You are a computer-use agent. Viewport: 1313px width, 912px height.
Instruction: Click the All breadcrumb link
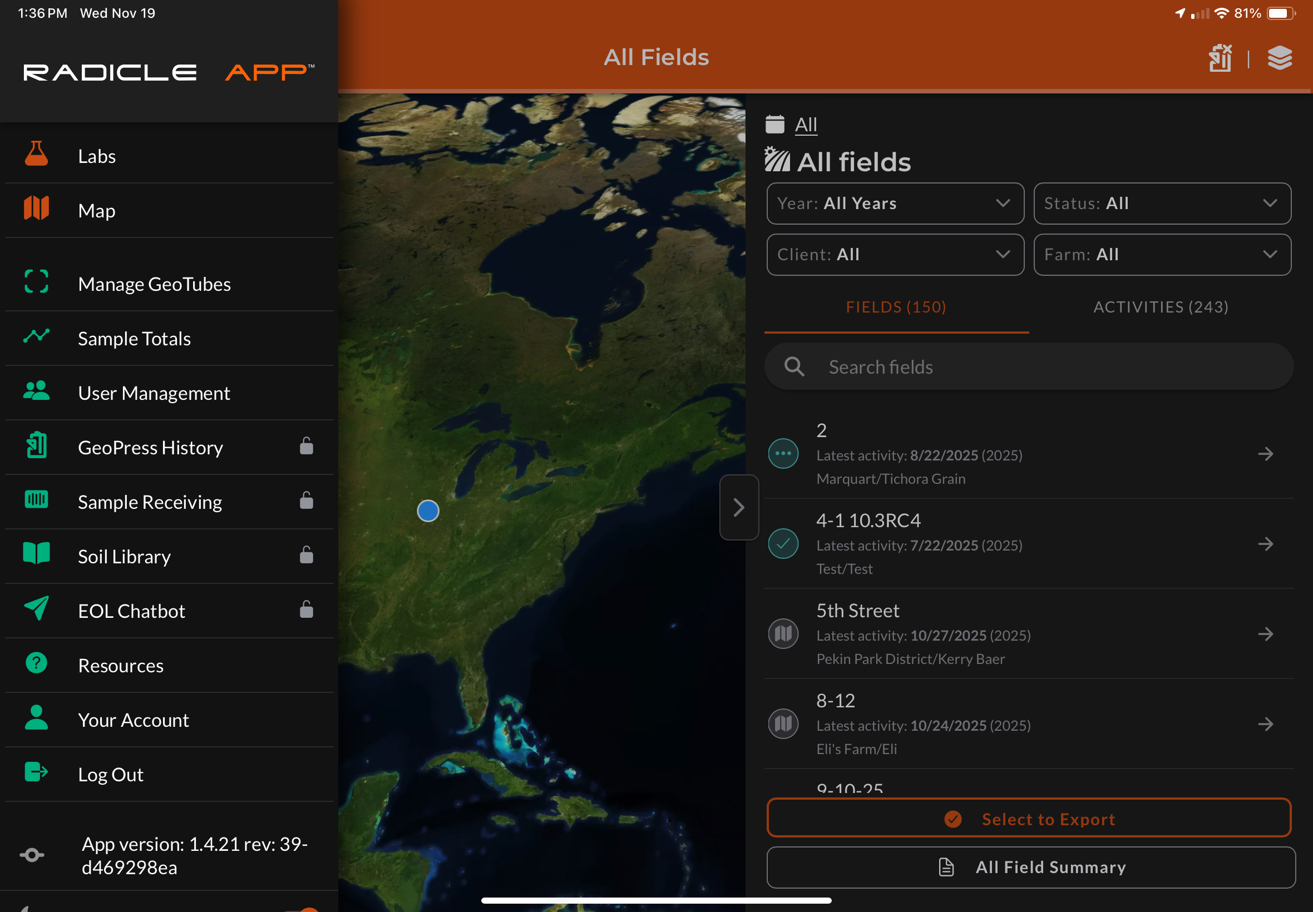point(806,125)
